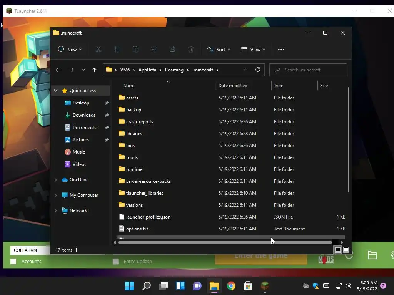Click AppData in the address breadcrumb
394x295 pixels.
(x=147, y=70)
